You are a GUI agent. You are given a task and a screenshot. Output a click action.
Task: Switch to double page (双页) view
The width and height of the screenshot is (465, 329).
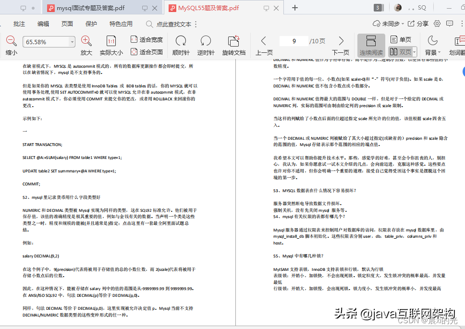coord(400,52)
